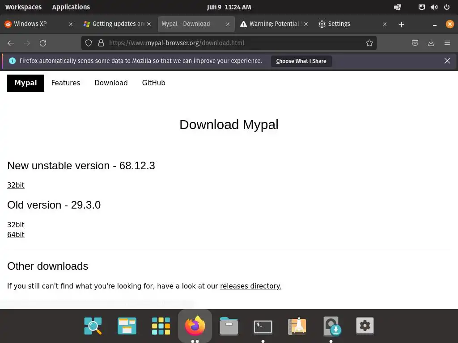Switch to Warning: Potential tab
The image size is (458, 343).
(274, 24)
